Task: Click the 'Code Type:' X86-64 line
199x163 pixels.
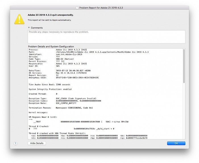Action: click(51, 59)
